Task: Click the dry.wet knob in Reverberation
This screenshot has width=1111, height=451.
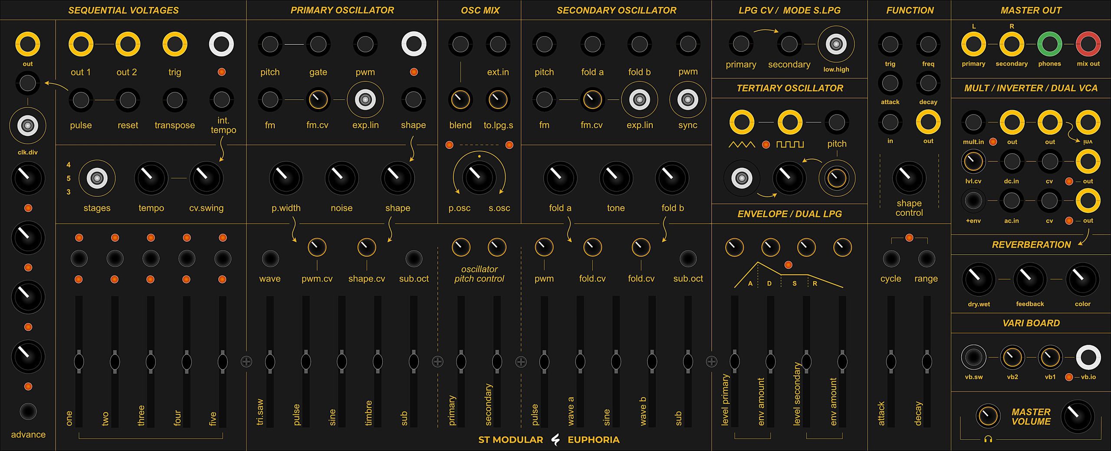Action: pyautogui.click(x=979, y=279)
